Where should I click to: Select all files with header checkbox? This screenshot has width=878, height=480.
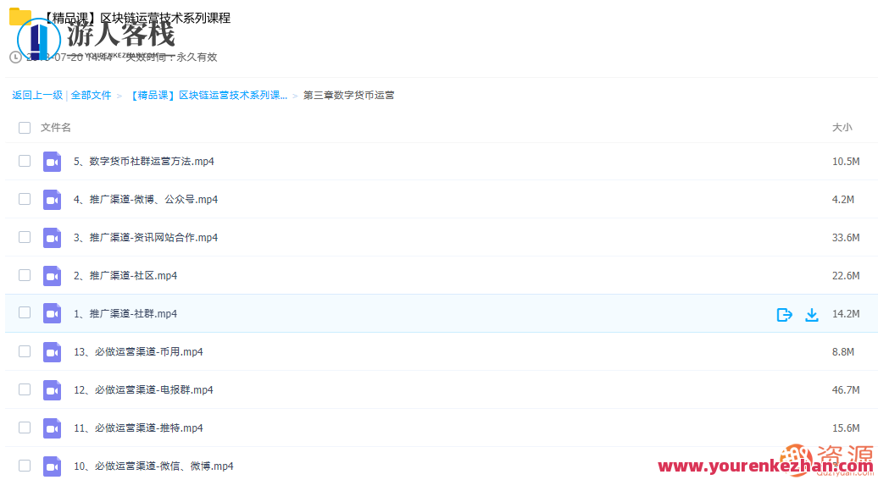(25, 128)
